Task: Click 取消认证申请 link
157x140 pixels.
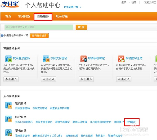Action: tap(80, 122)
